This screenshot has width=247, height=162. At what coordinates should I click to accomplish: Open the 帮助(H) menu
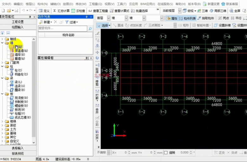(180, 4)
